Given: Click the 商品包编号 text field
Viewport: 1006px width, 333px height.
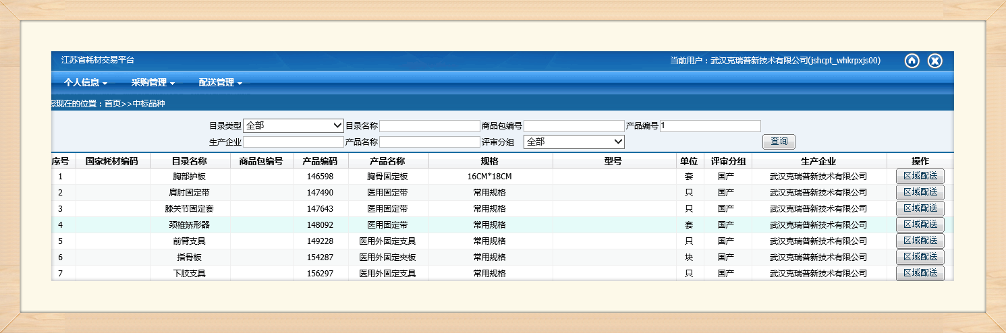Looking at the screenshot, I should (x=574, y=126).
